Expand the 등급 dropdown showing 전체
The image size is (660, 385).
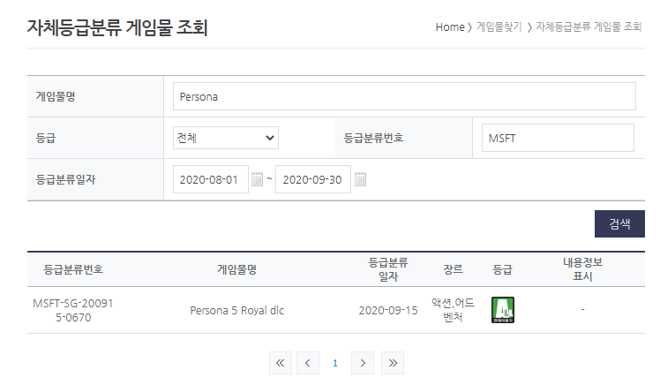click(x=226, y=138)
